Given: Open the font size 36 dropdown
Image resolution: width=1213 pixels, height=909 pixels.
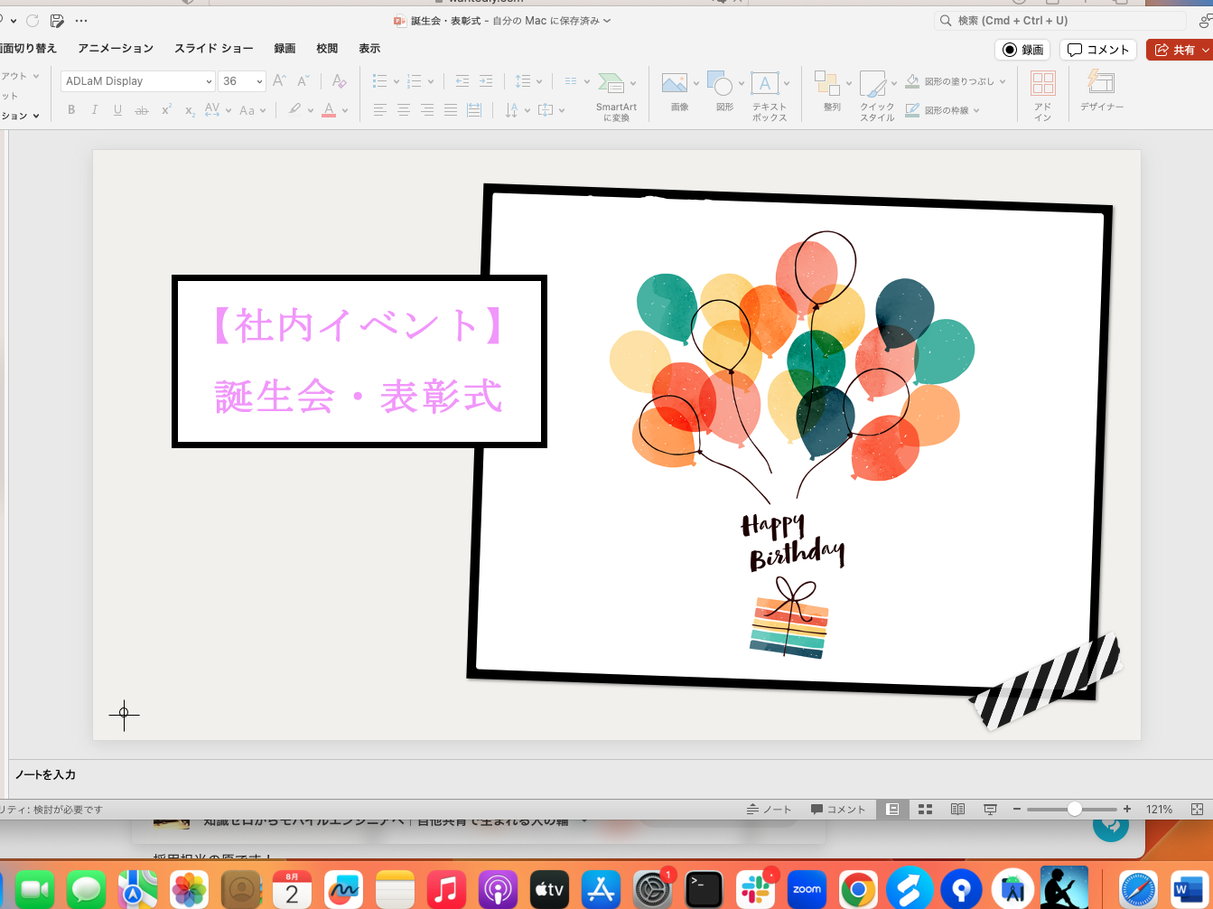Looking at the screenshot, I should pyautogui.click(x=260, y=81).
